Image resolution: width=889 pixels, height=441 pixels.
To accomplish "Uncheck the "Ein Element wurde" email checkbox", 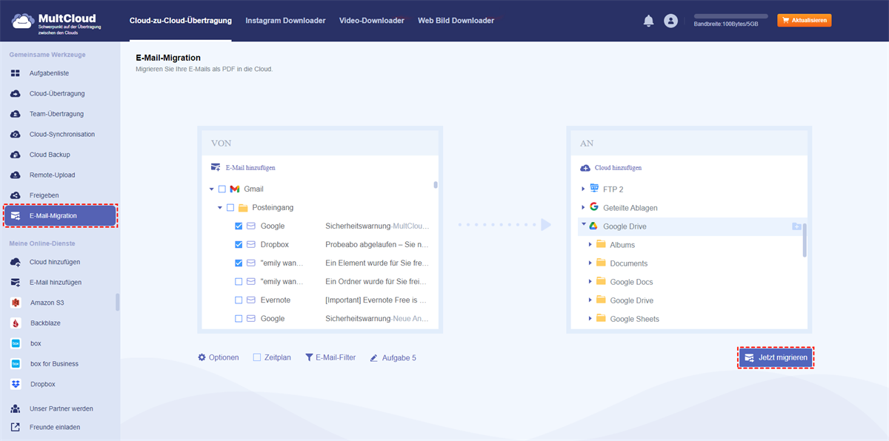I will pos(239,263).
